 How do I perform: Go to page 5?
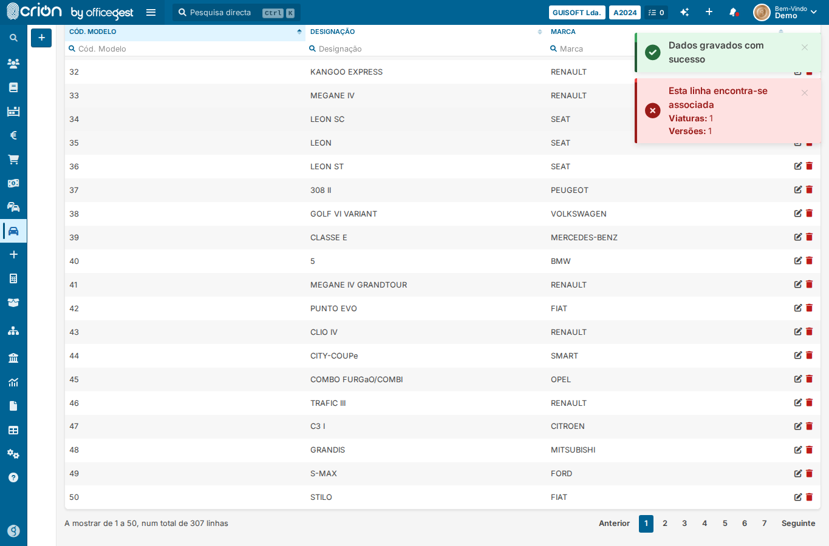(x=725, y=524)
